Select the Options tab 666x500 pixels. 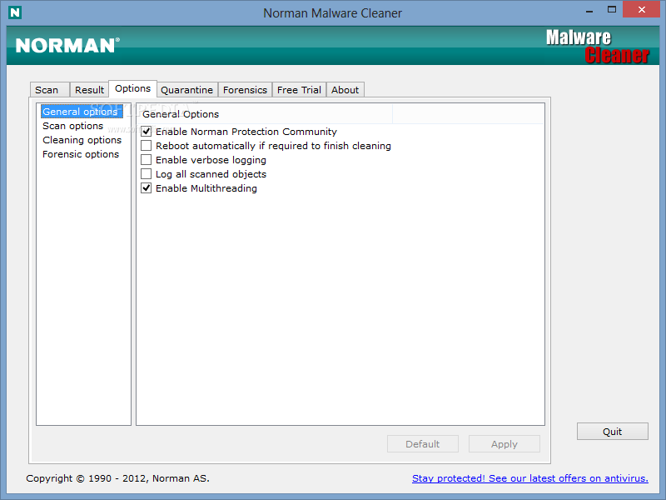pos(133,88)
